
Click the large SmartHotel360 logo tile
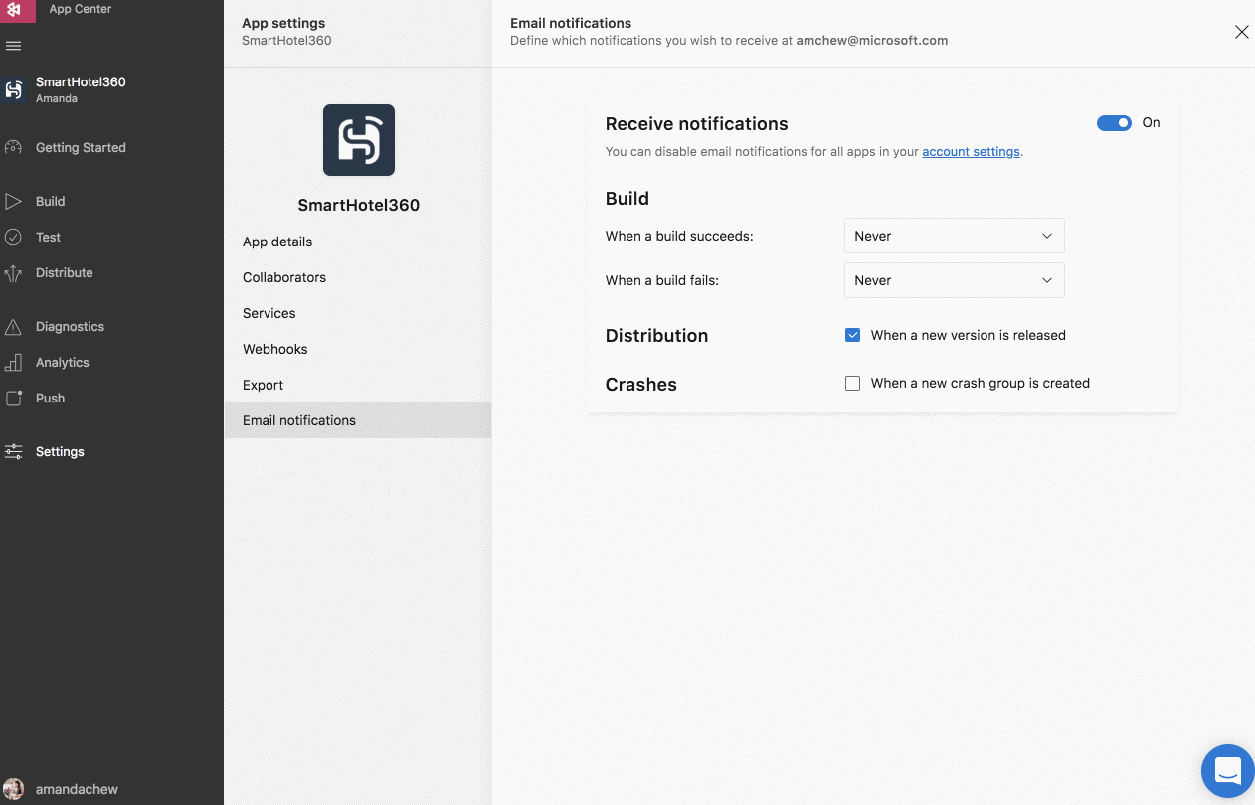(359, 140)
